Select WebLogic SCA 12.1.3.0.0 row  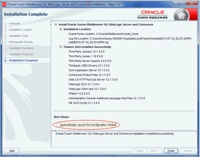click(84, 84)
